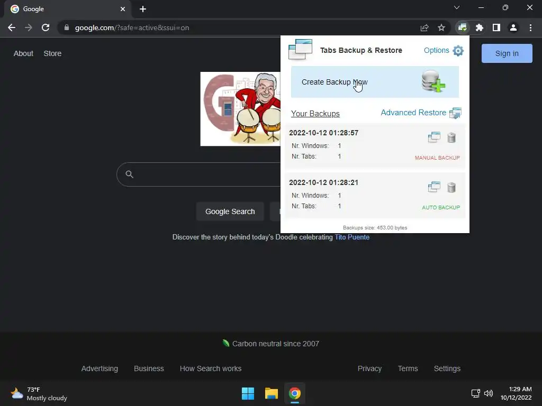The width and height of the screenshot is (542, 406).
Task: Open the Terms footer link
Action: click(x=408, y=368)
